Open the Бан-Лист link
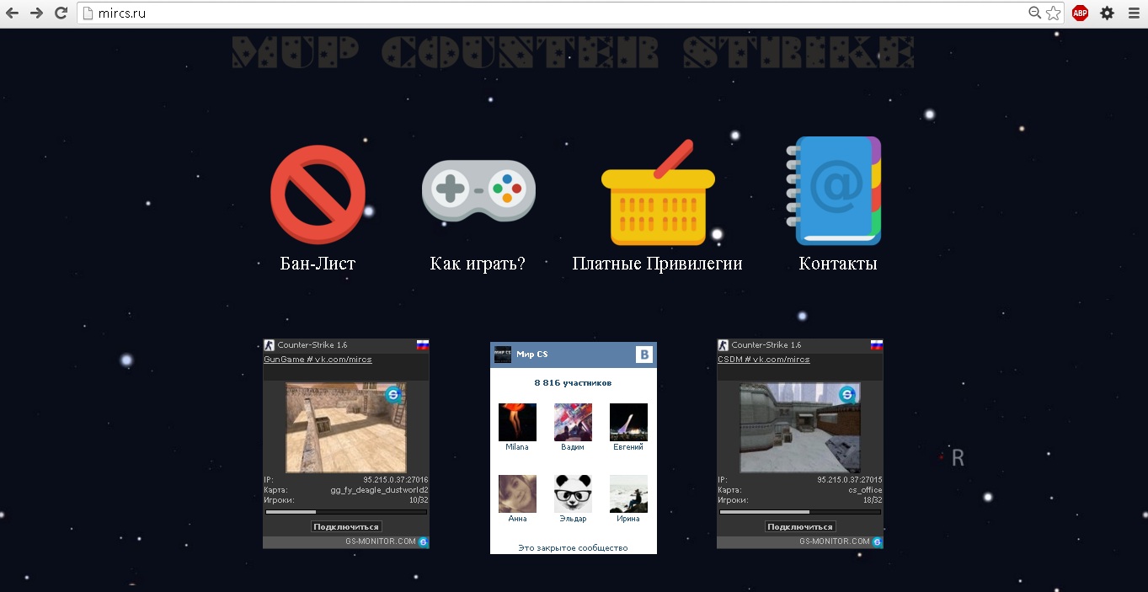 pyautogui.click(x=318, y=264)
